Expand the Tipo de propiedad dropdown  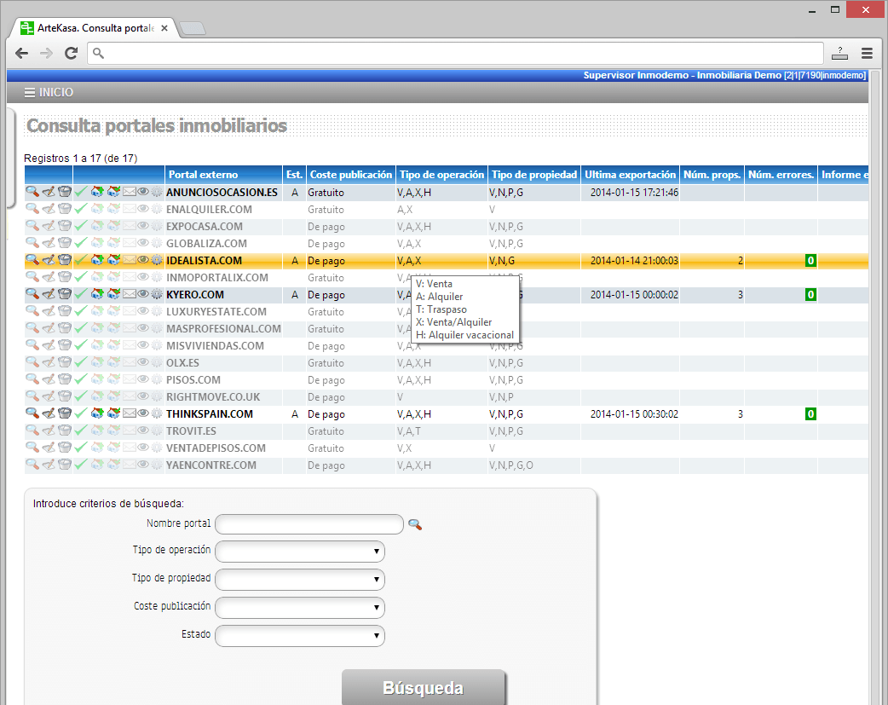tap(300, 580)
